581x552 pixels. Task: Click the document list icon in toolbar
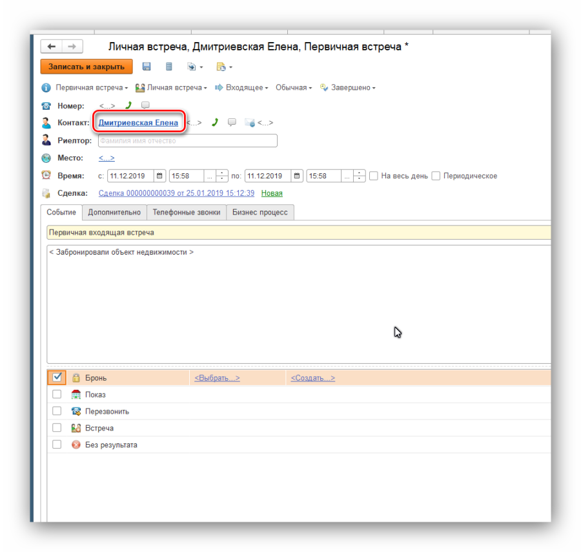tap(169, 67)
